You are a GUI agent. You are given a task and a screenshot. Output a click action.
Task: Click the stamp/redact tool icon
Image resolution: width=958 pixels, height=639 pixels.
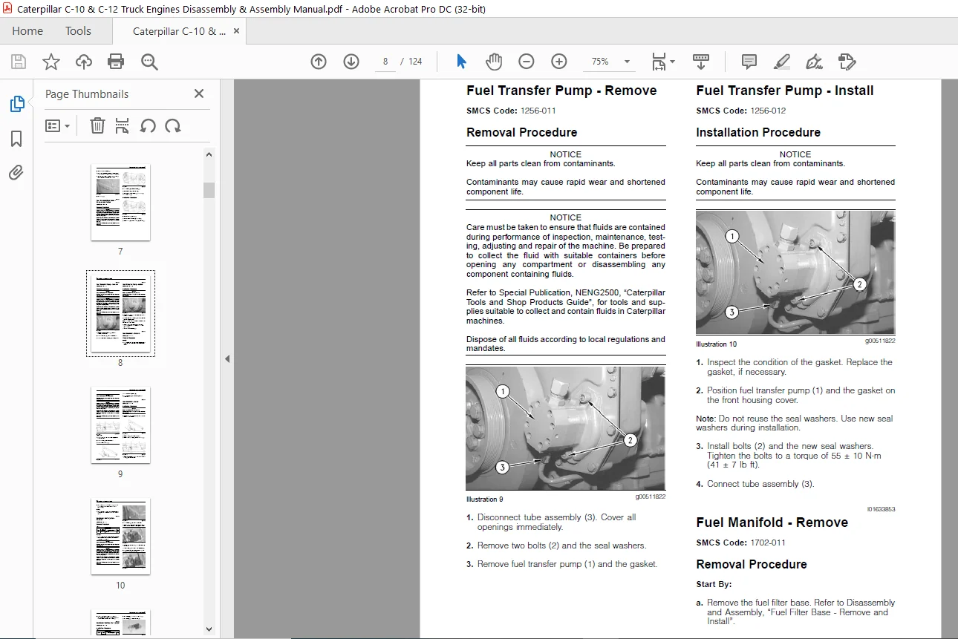click(847, 62)
